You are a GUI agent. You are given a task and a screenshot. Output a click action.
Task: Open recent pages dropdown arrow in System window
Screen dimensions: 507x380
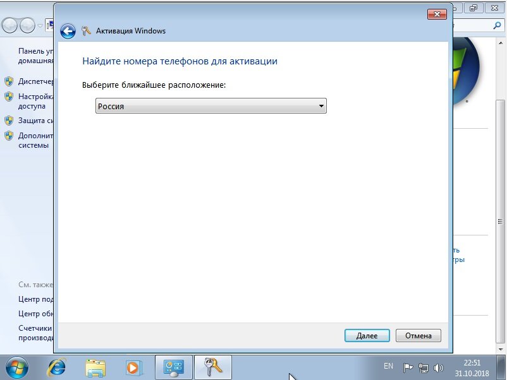click(40, 25)
